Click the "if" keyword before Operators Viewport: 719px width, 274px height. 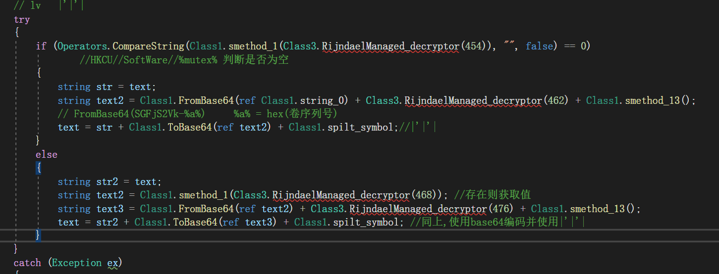[x=41, y=46]
